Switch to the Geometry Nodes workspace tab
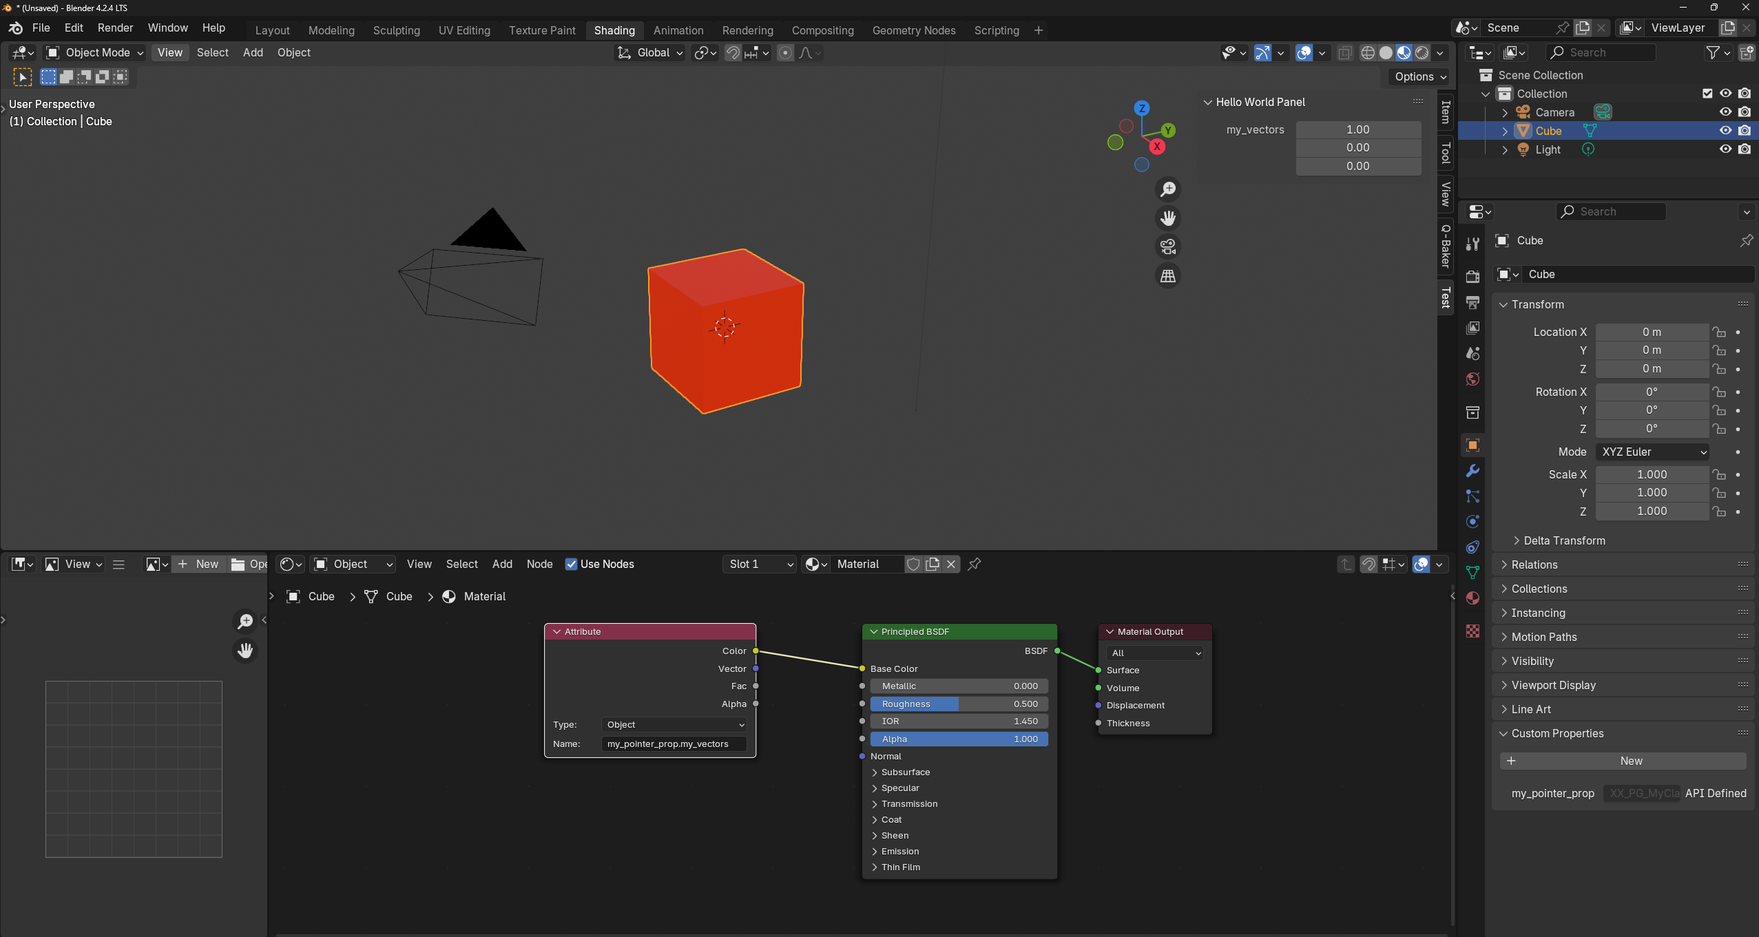This screenshot has height=937, width=1759. point(913,30)
